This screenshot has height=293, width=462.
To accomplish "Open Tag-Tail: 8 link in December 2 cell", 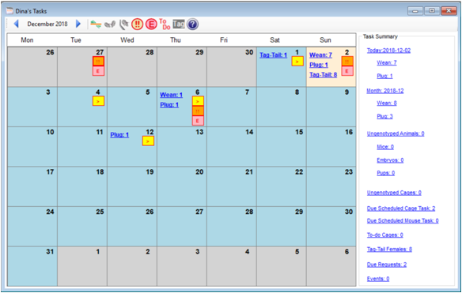I will (x=323, y=75).
